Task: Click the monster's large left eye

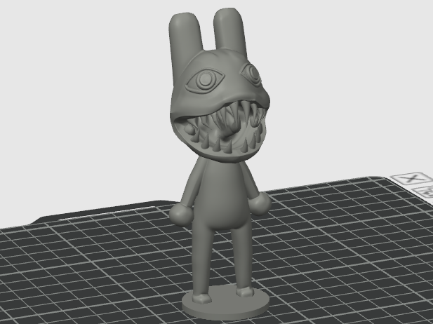Action: (205, 80)
